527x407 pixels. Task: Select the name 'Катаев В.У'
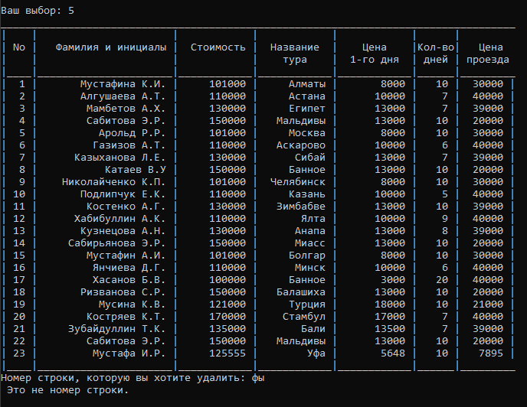[x=136, y=170]
